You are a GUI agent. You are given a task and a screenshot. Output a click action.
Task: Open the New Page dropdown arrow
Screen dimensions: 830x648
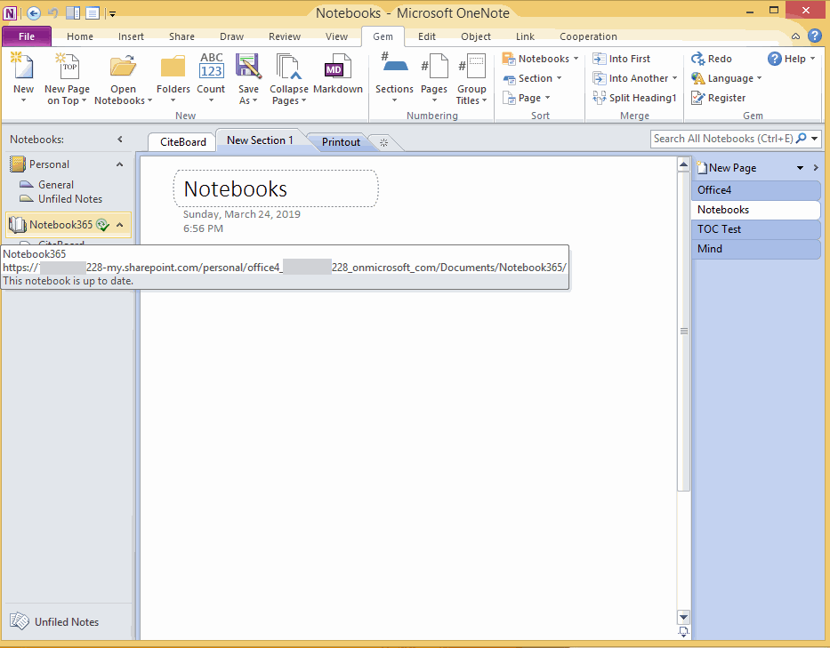point(800,168)
